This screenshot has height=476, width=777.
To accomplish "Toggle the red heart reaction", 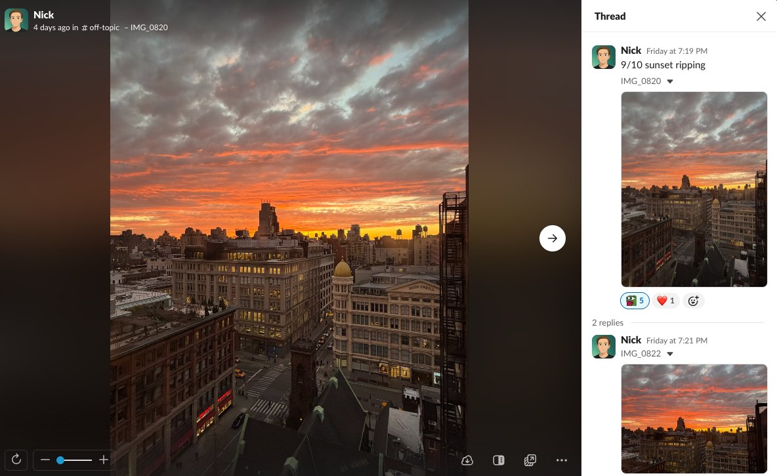I will click(x=665, y=301).
